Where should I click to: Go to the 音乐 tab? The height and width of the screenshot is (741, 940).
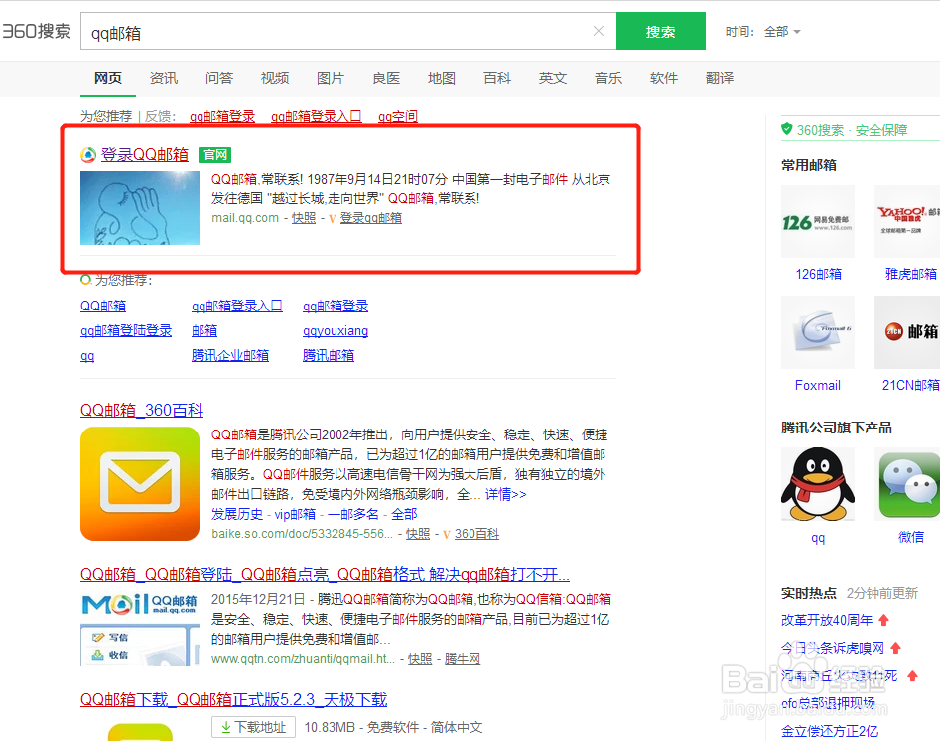(x=608, y=78)
